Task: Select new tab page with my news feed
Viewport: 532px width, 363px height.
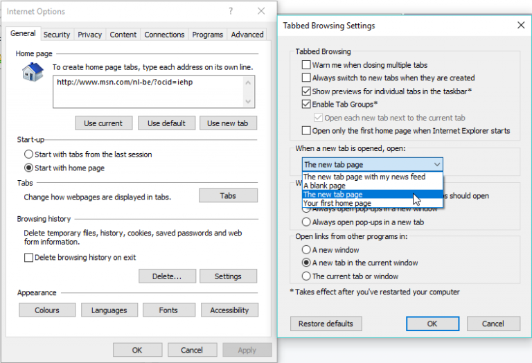Action: point(364,177)
